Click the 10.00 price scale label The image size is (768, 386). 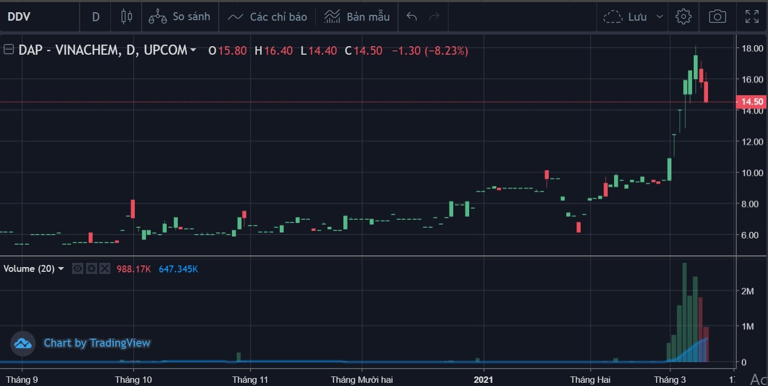[x=752, y=173]
